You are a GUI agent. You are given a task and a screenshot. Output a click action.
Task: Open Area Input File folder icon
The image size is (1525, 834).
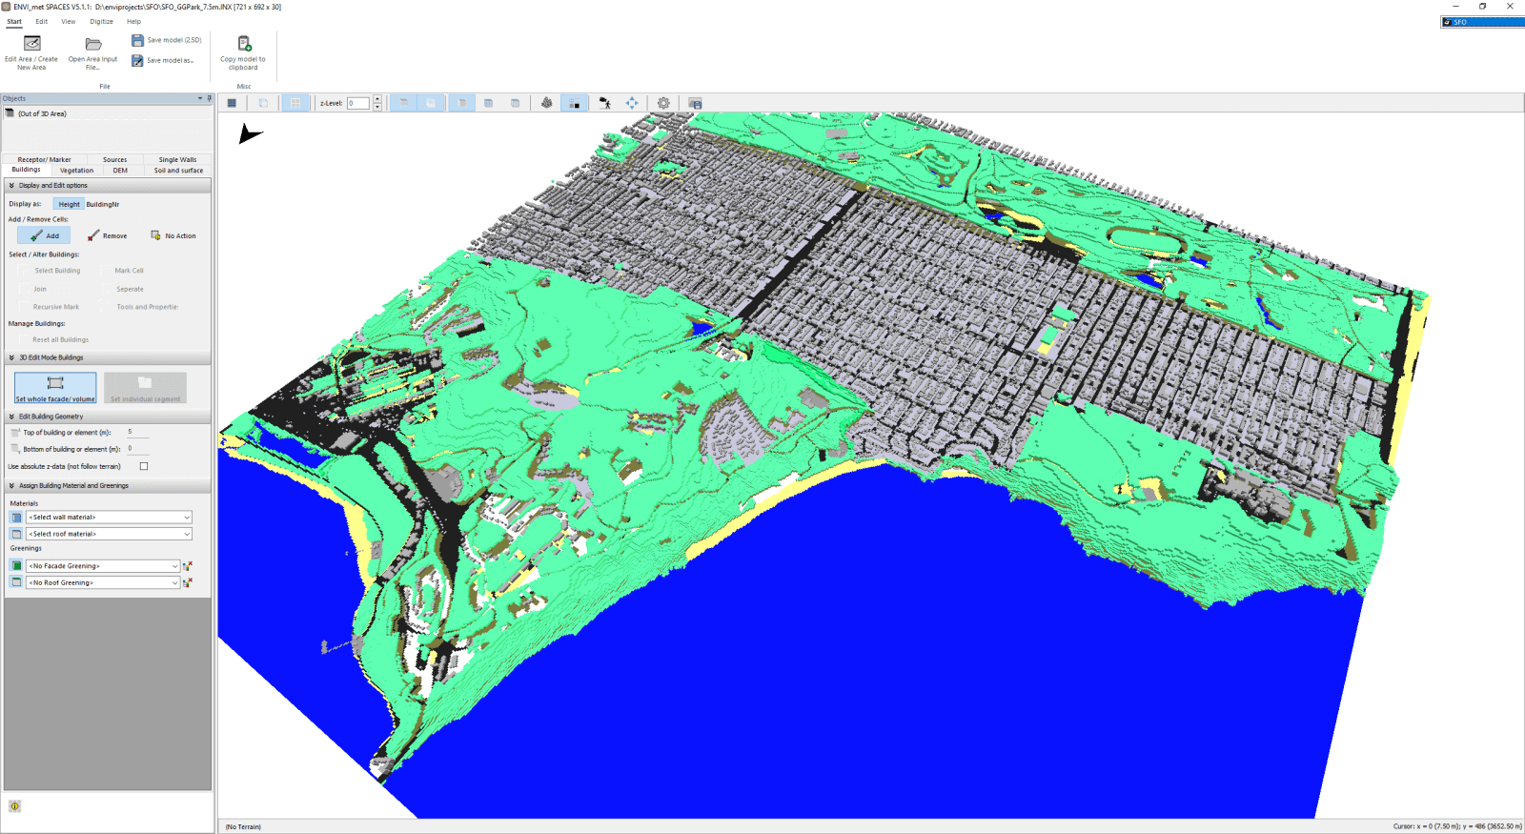click(92, 45)
